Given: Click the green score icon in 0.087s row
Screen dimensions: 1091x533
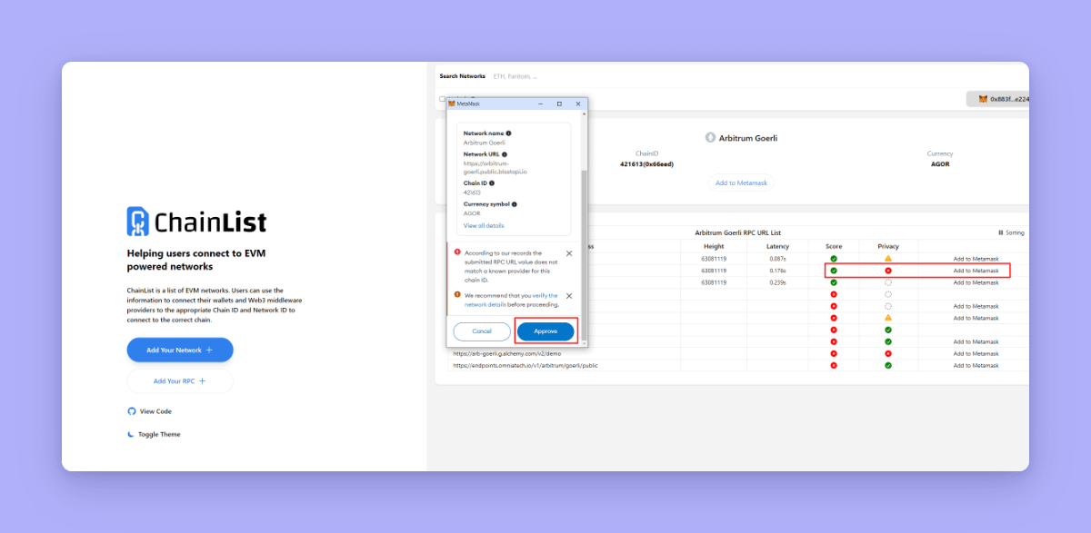Looking at the screenshot, I should pos(834,259).
